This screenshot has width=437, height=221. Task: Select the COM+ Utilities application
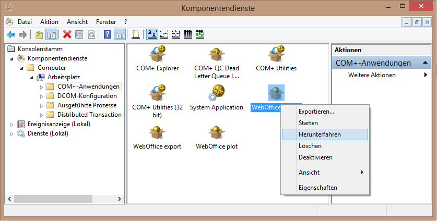click(276, 59)
